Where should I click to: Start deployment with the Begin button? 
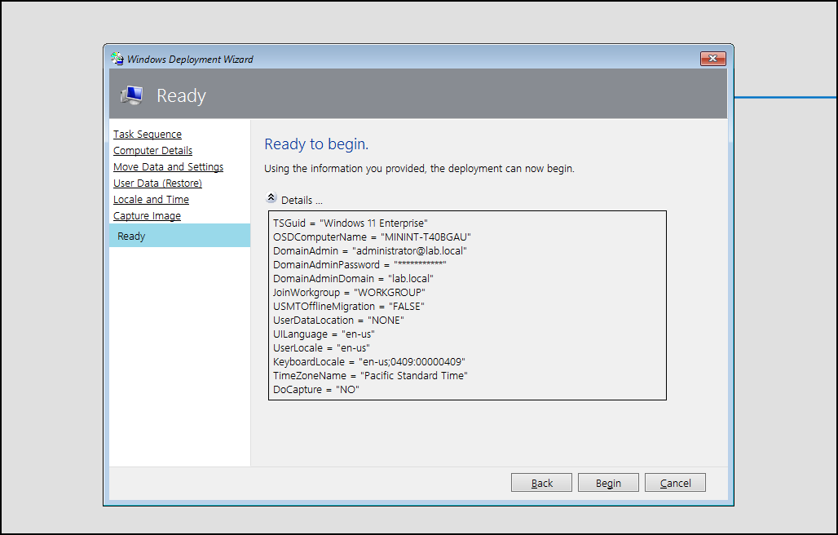pyautogui.click(x=608, y=483)
